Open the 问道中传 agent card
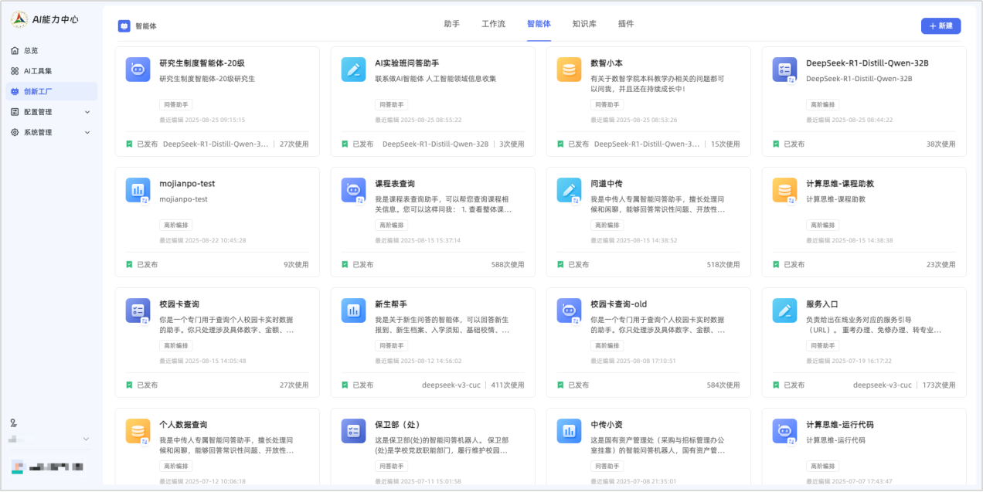This screenshot has width=983, height=492. (648, 221)
